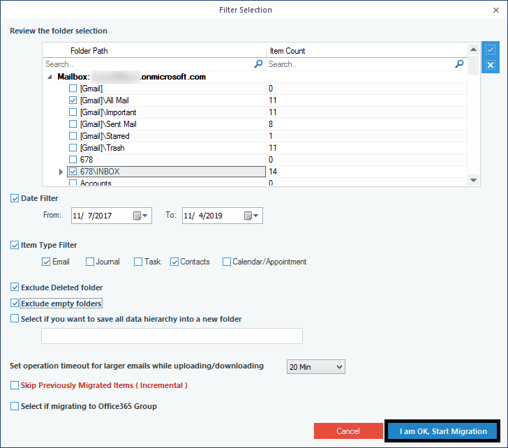Select the [Gmail]\Sent Mail count 8
The width and height of the screenshot is (508, 448).
[x=271, y=124]
